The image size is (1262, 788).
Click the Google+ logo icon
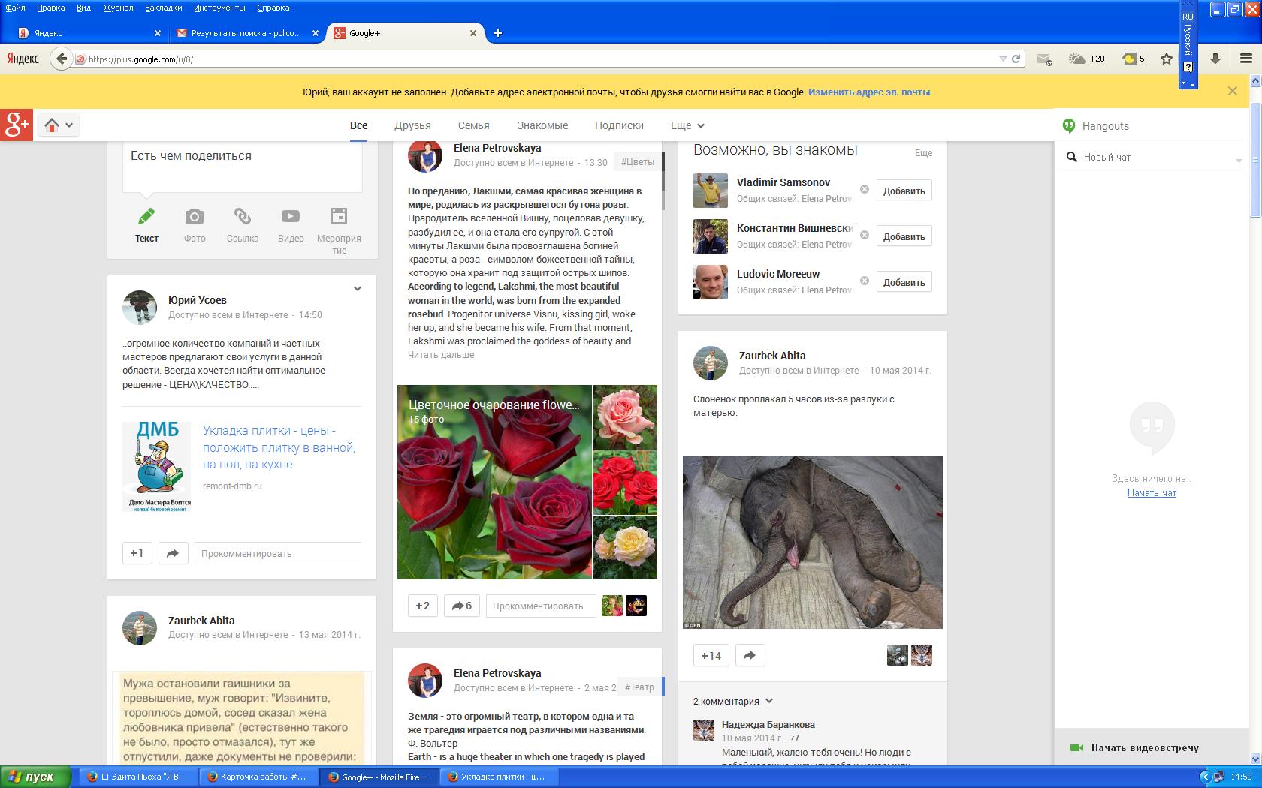17,125
